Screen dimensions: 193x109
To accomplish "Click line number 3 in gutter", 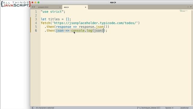I will 36,19.
